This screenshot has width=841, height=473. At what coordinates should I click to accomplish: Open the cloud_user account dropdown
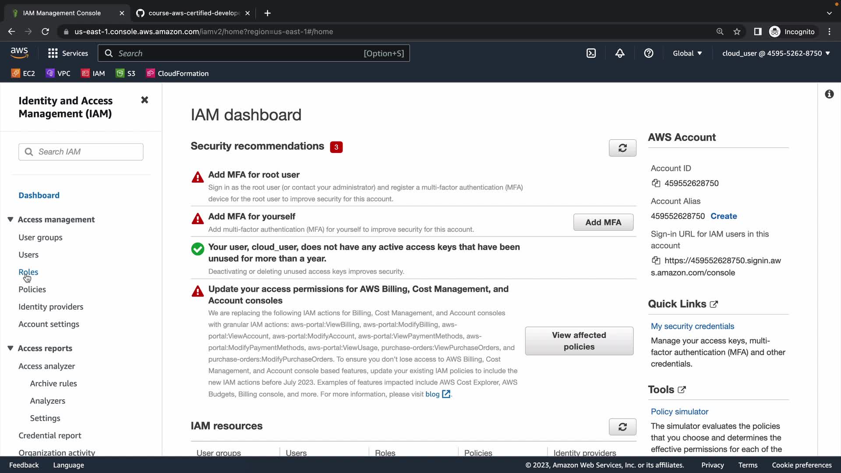click(776, 53)
